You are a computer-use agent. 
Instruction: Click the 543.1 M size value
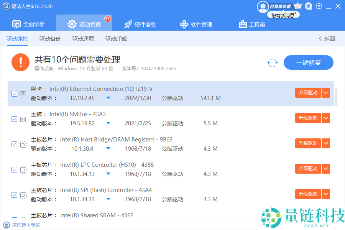pyautogui.click(x=210, y=98)
